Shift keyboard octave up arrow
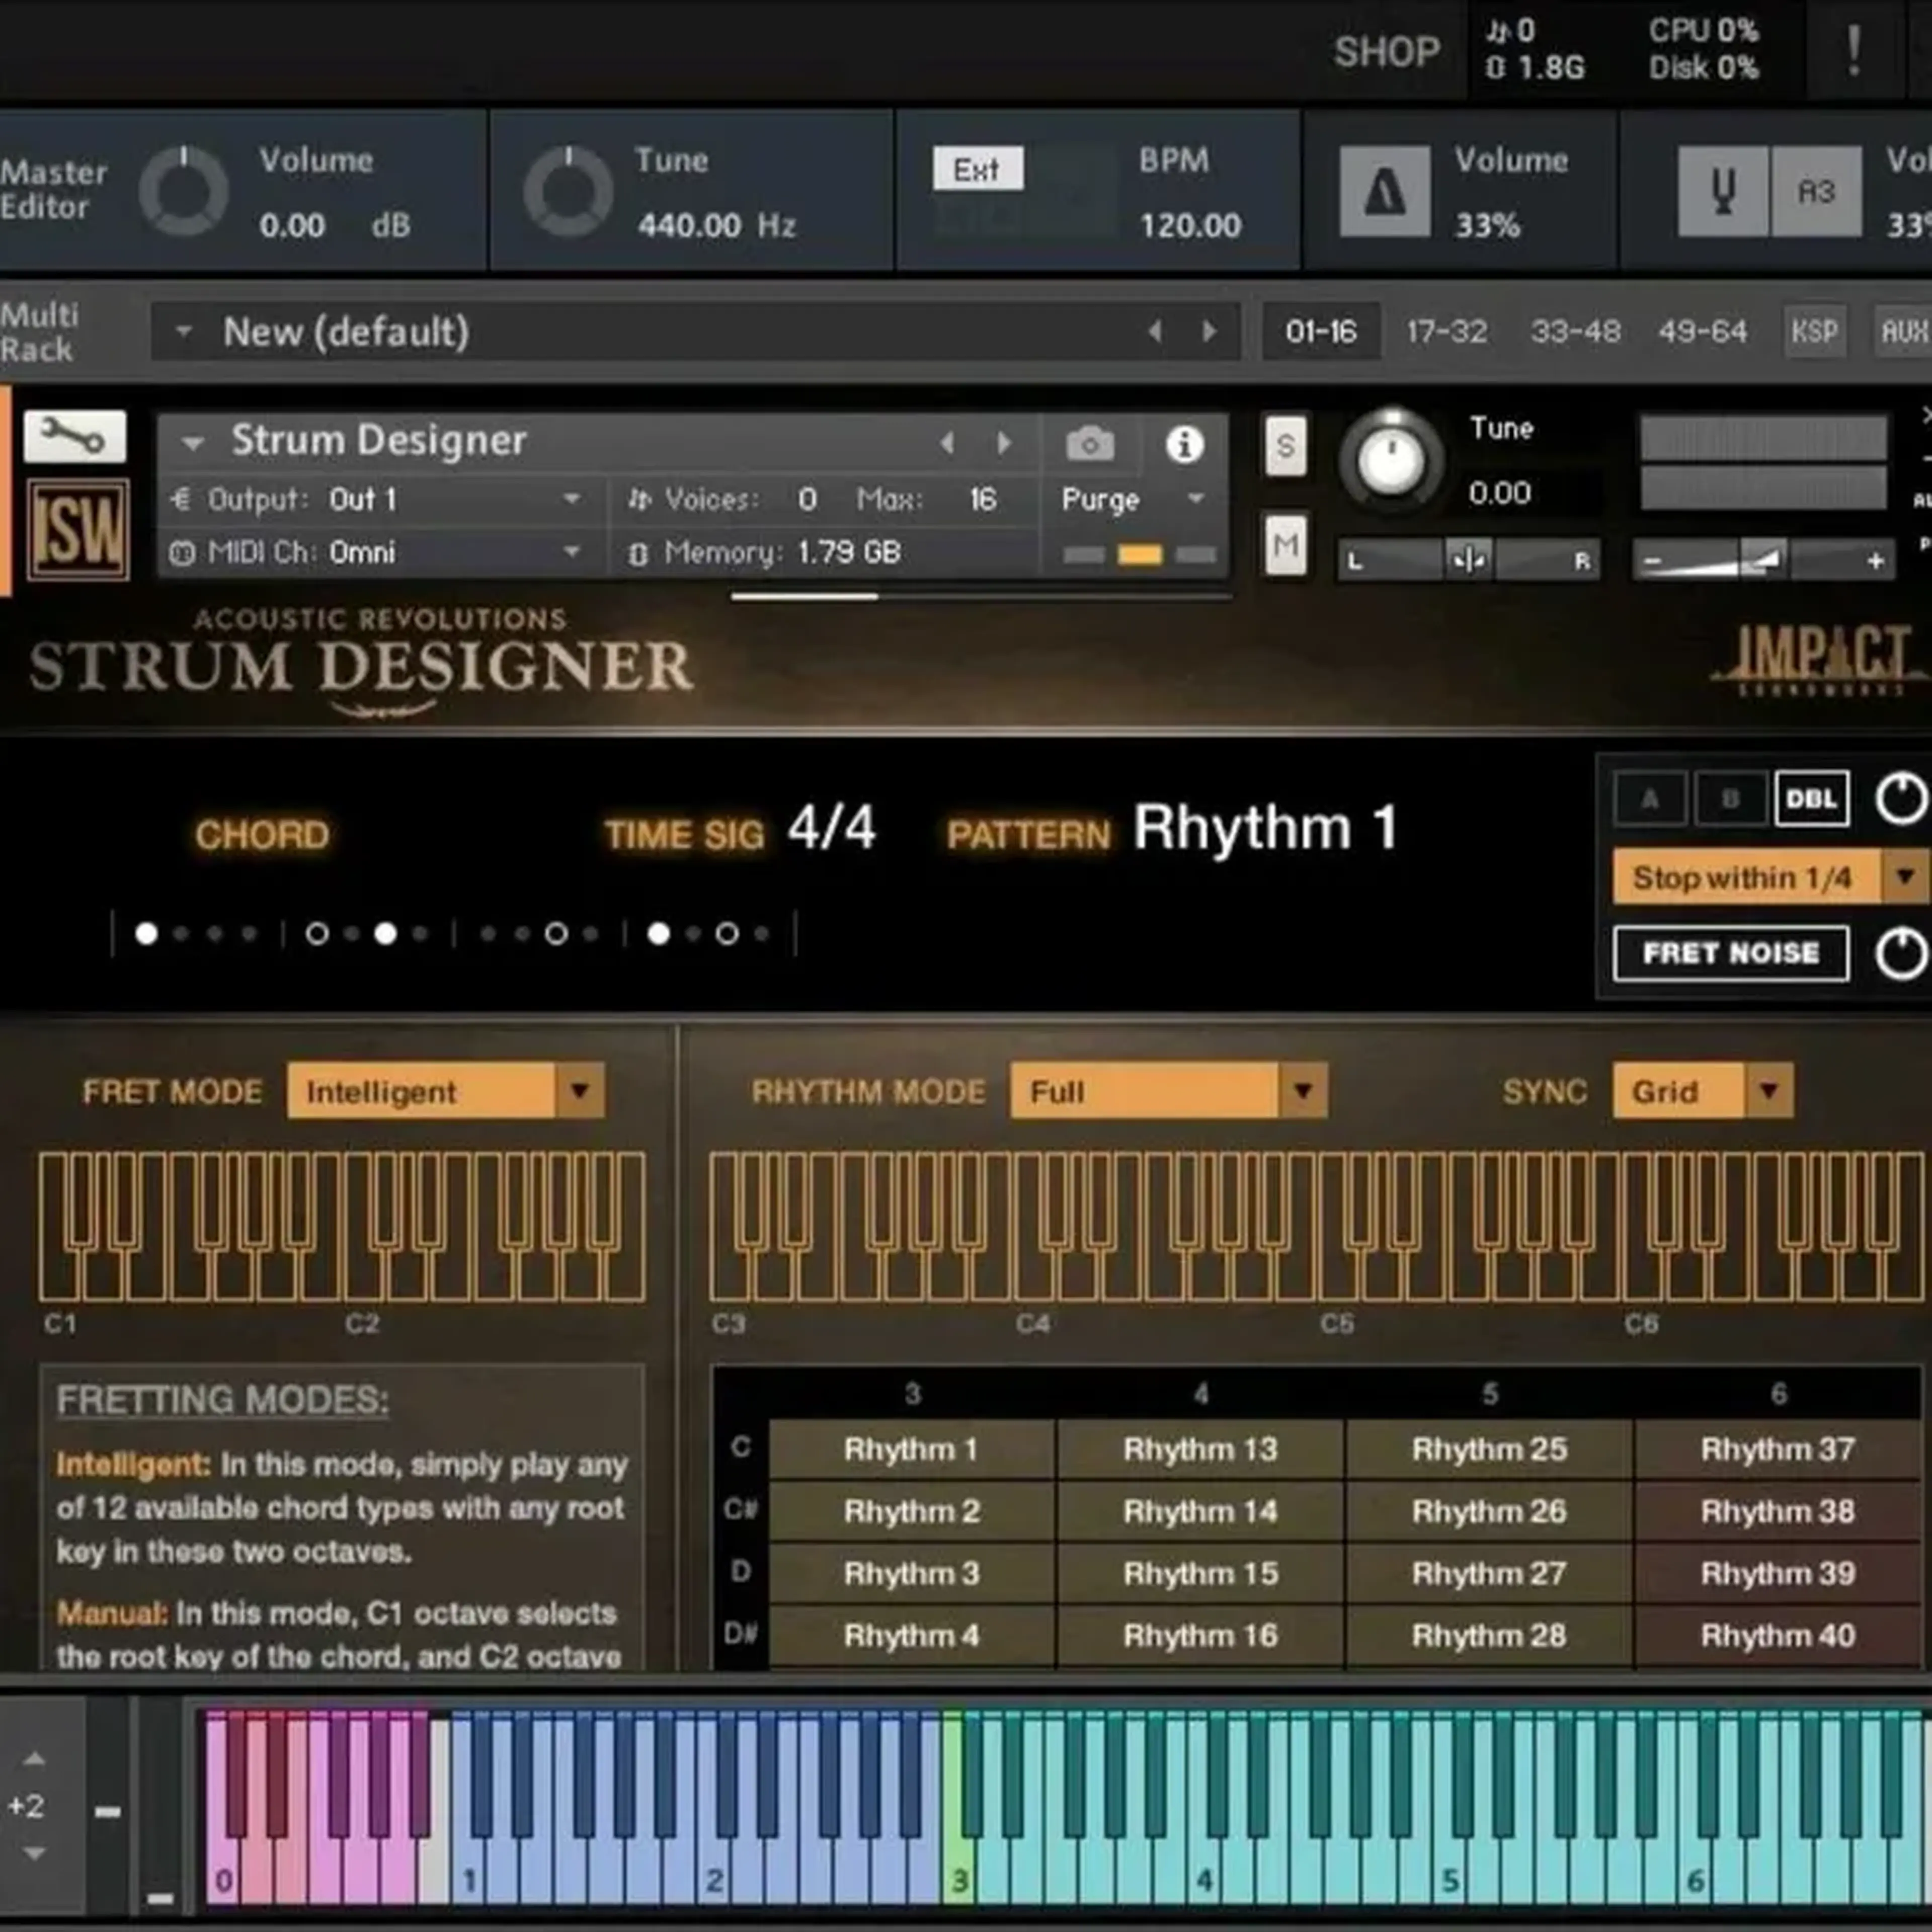The height and width of the screenshot is (1932, 1932). coord(34,1759)
